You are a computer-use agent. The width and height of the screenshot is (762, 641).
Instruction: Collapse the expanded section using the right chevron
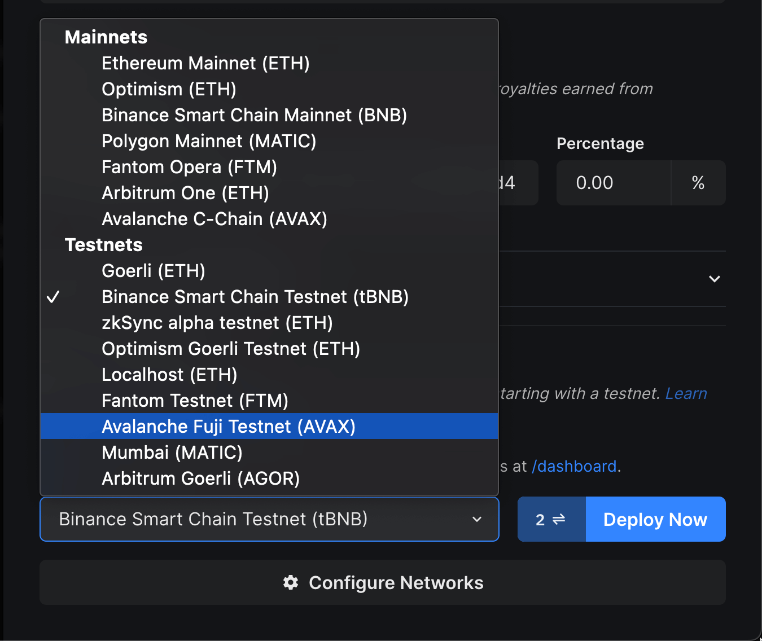(x=714, y=279)
